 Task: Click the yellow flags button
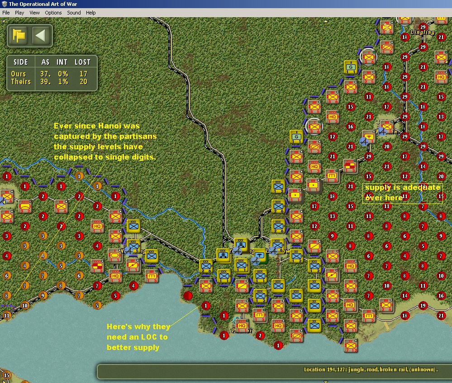tap(19, 36)
